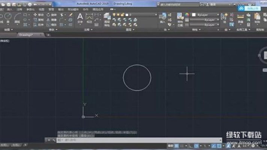Image resolution: width=267 pixels, height=150 pixels.
Task: Select the Fillet tool in Modify panel
Action: (x=62, y=20)
